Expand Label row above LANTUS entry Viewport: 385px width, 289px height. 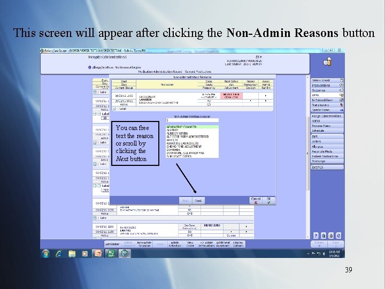pyautogui.click(x=95, y=218)
